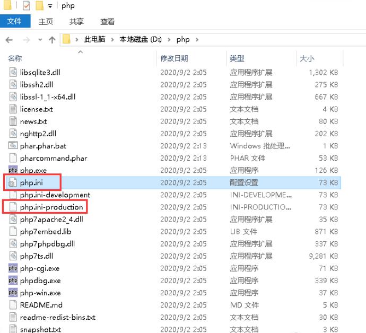
Task: Click the 配置设置 type cell
Action: (x=244, y=183)
